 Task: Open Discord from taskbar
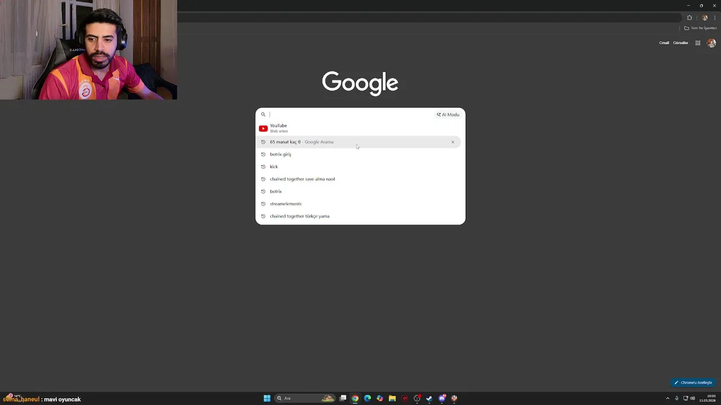[x=442, y=398]
